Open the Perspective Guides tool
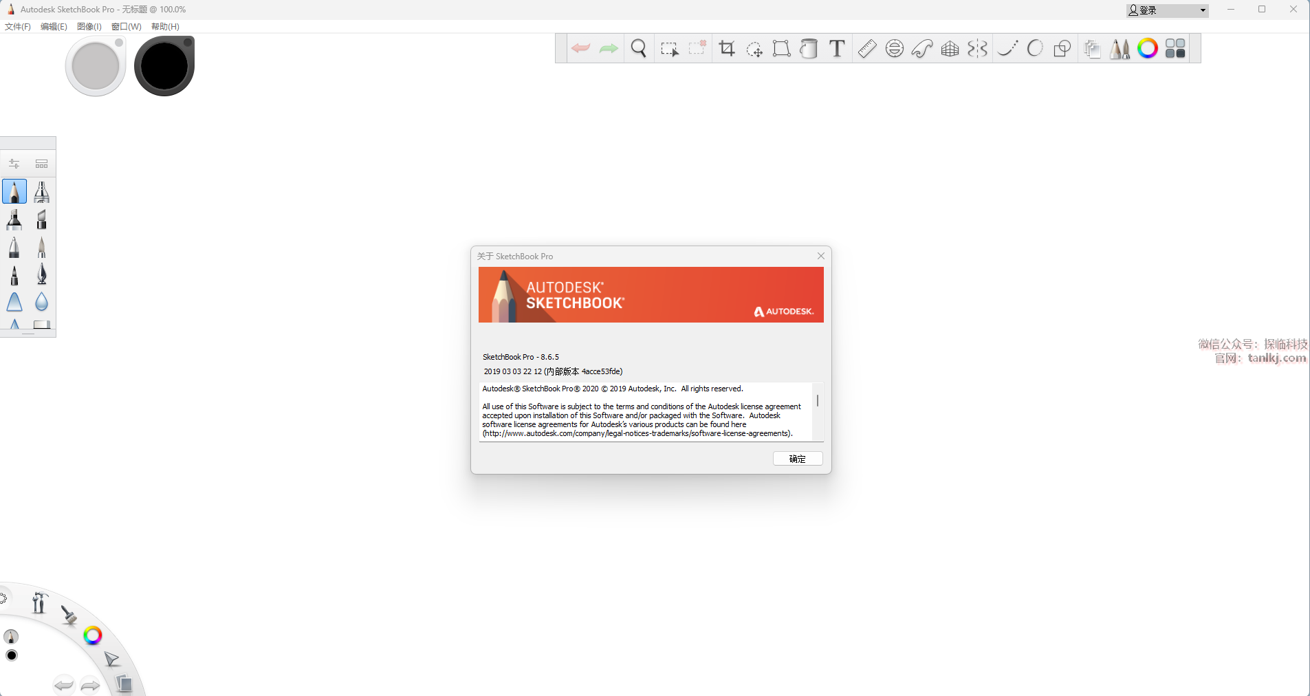Viewport: 1310px width, 696px height. pos(950,48)
